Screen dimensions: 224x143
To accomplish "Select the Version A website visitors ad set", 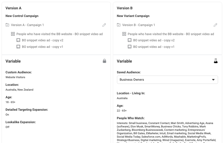I will [x=60, y=34].
